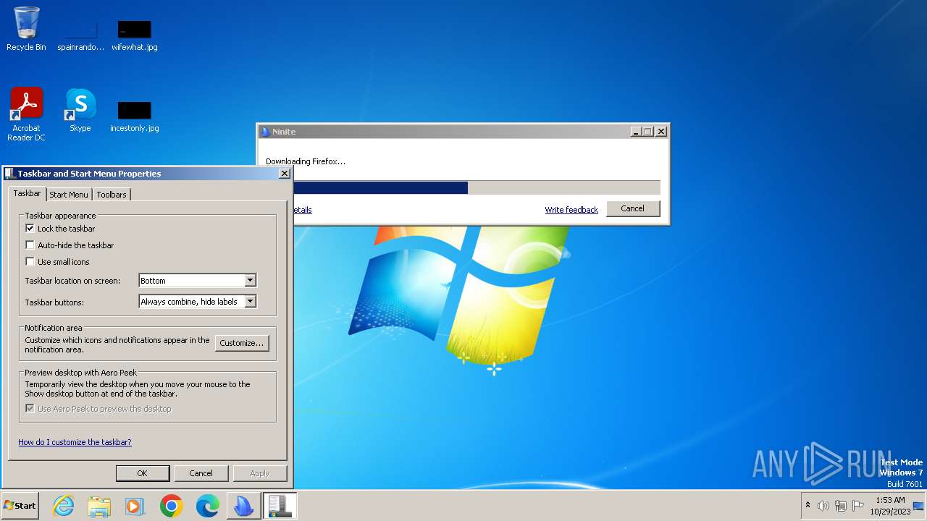Image resolution: width=927 pixels, height=521 pixels.
Task: Maximize the Ninite window
Action: click(x=648, y=132)
